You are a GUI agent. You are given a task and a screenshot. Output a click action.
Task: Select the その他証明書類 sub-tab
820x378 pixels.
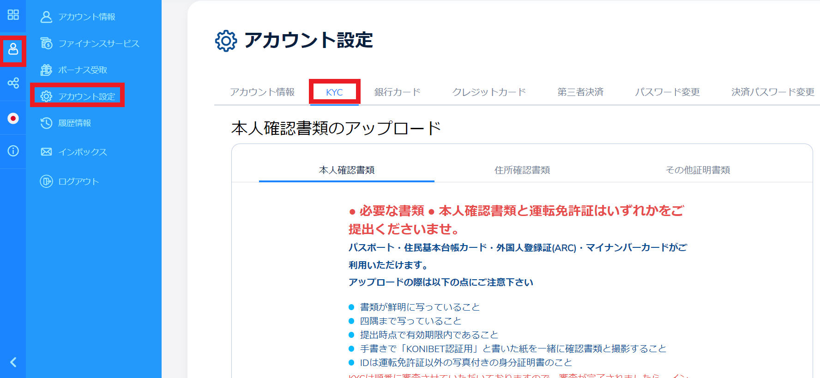[698, 170]
